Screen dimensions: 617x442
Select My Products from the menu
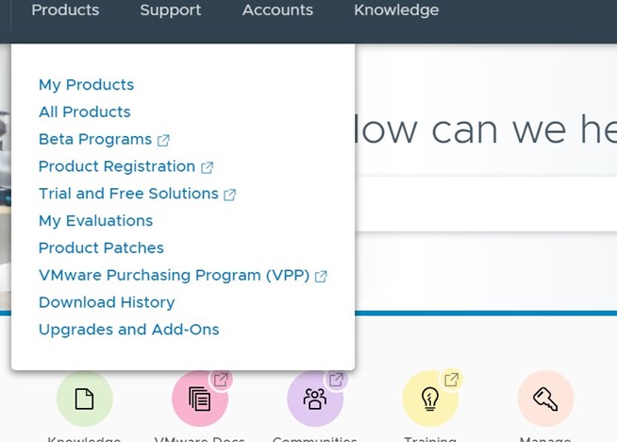86,85
